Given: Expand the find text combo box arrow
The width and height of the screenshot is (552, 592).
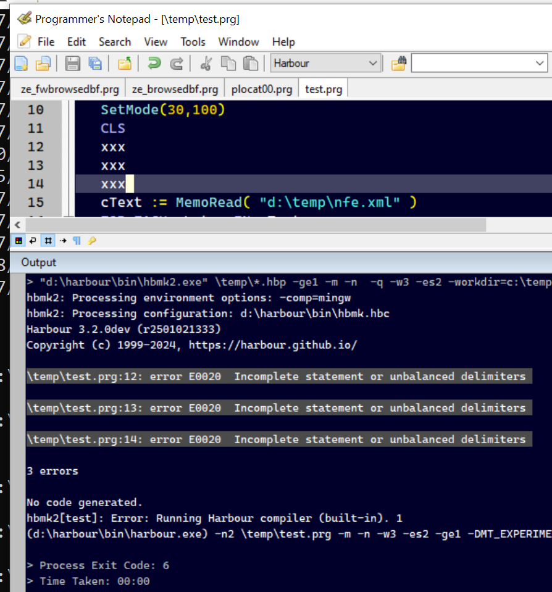Looking at the screenshot, I should pyautogui.click(x=540, y=63).
